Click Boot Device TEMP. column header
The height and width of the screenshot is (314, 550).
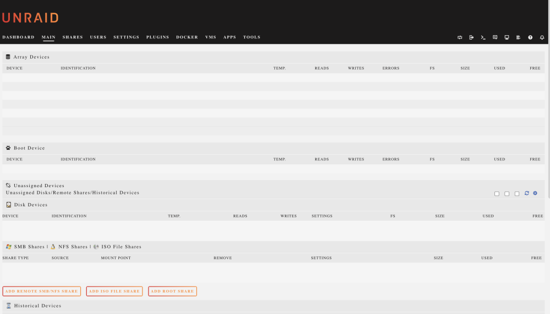tap(279, 159)
